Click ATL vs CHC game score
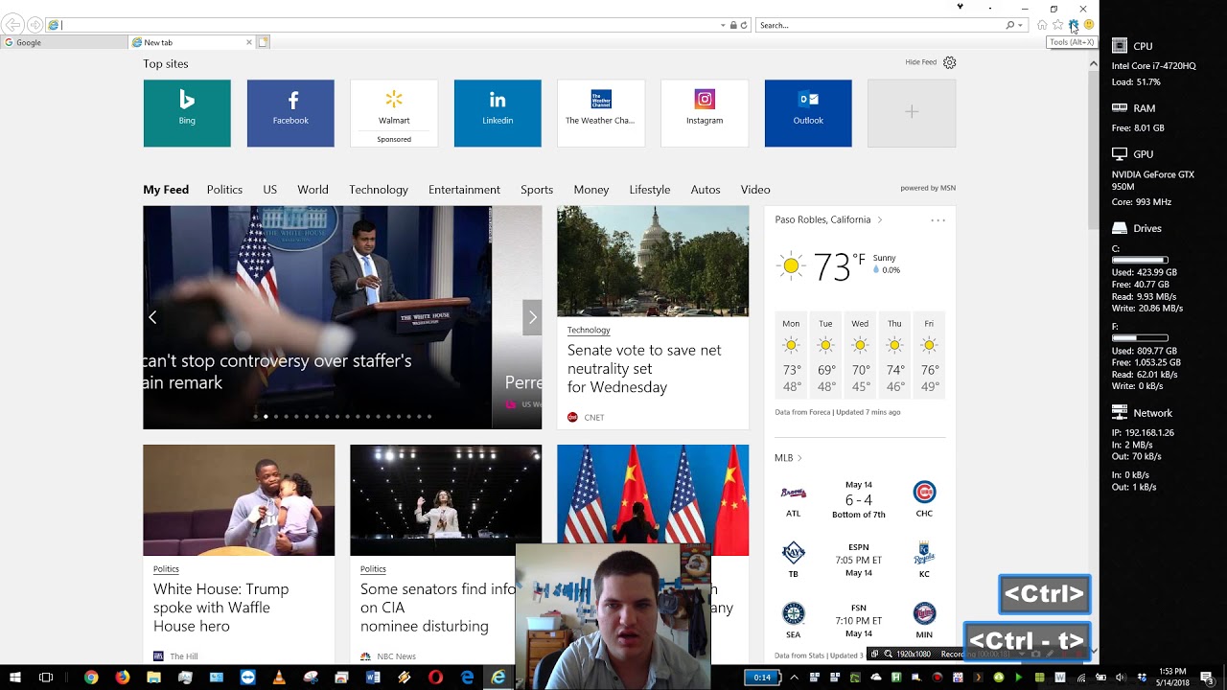This screenshot has width=1227, height=690. (x=858, y=500)
